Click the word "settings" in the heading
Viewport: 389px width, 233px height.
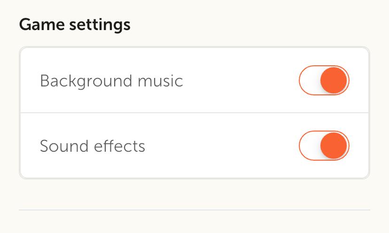pos(99,24)
